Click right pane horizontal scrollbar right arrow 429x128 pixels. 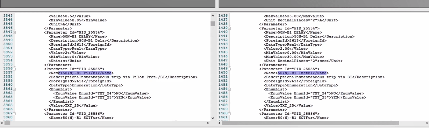pos(427,123)
